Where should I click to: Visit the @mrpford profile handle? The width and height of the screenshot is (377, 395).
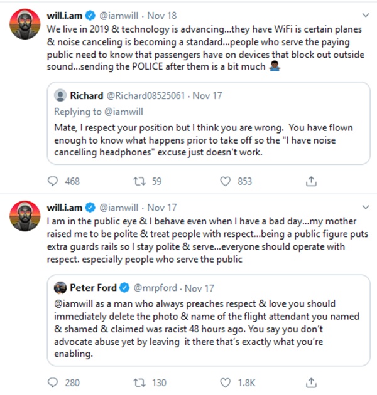point(155,288)
